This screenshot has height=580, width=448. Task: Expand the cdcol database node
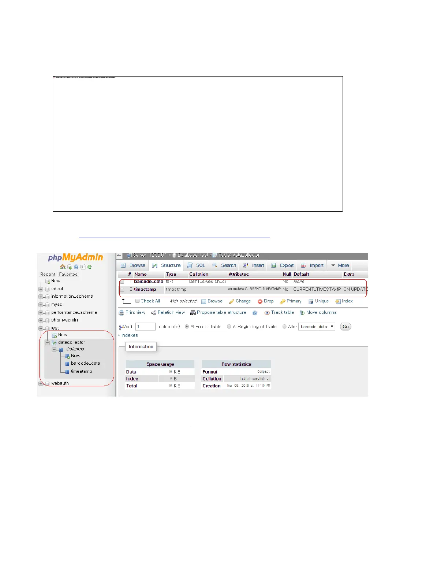click(41, 289)
